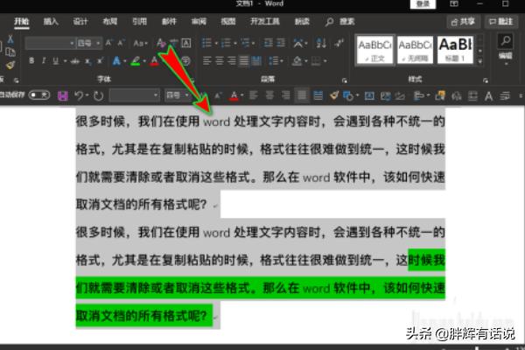Toggle Italic formatting
Viewport: 525px width, 350px height.
(44, 61)
